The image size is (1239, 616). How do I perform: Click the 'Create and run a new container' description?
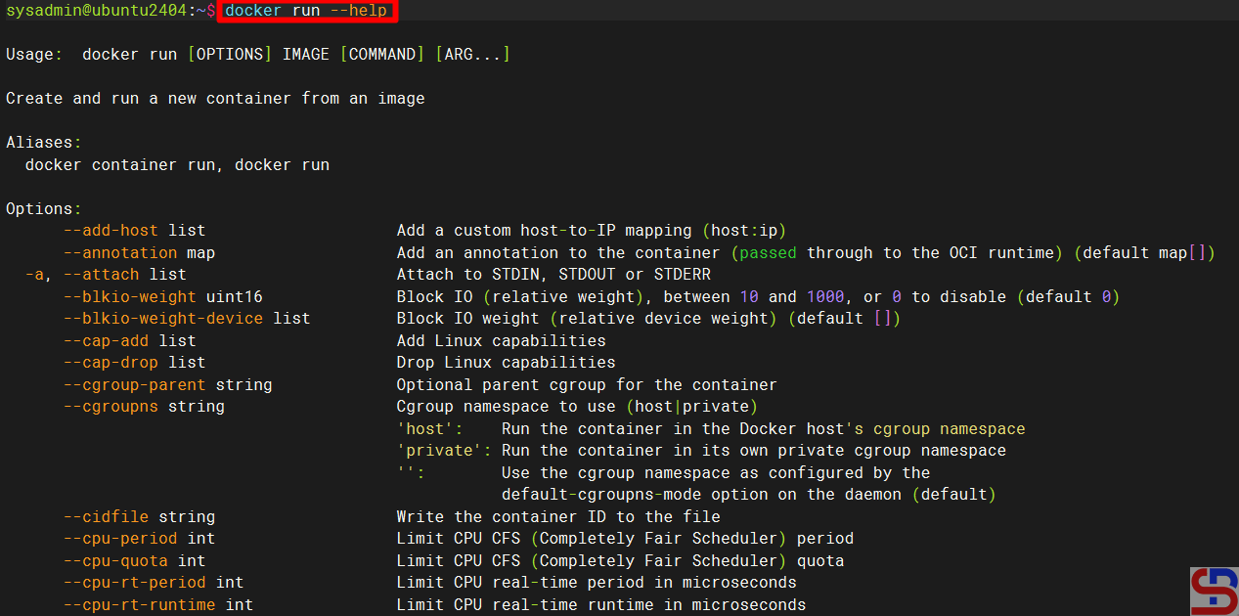pos(215,99)
